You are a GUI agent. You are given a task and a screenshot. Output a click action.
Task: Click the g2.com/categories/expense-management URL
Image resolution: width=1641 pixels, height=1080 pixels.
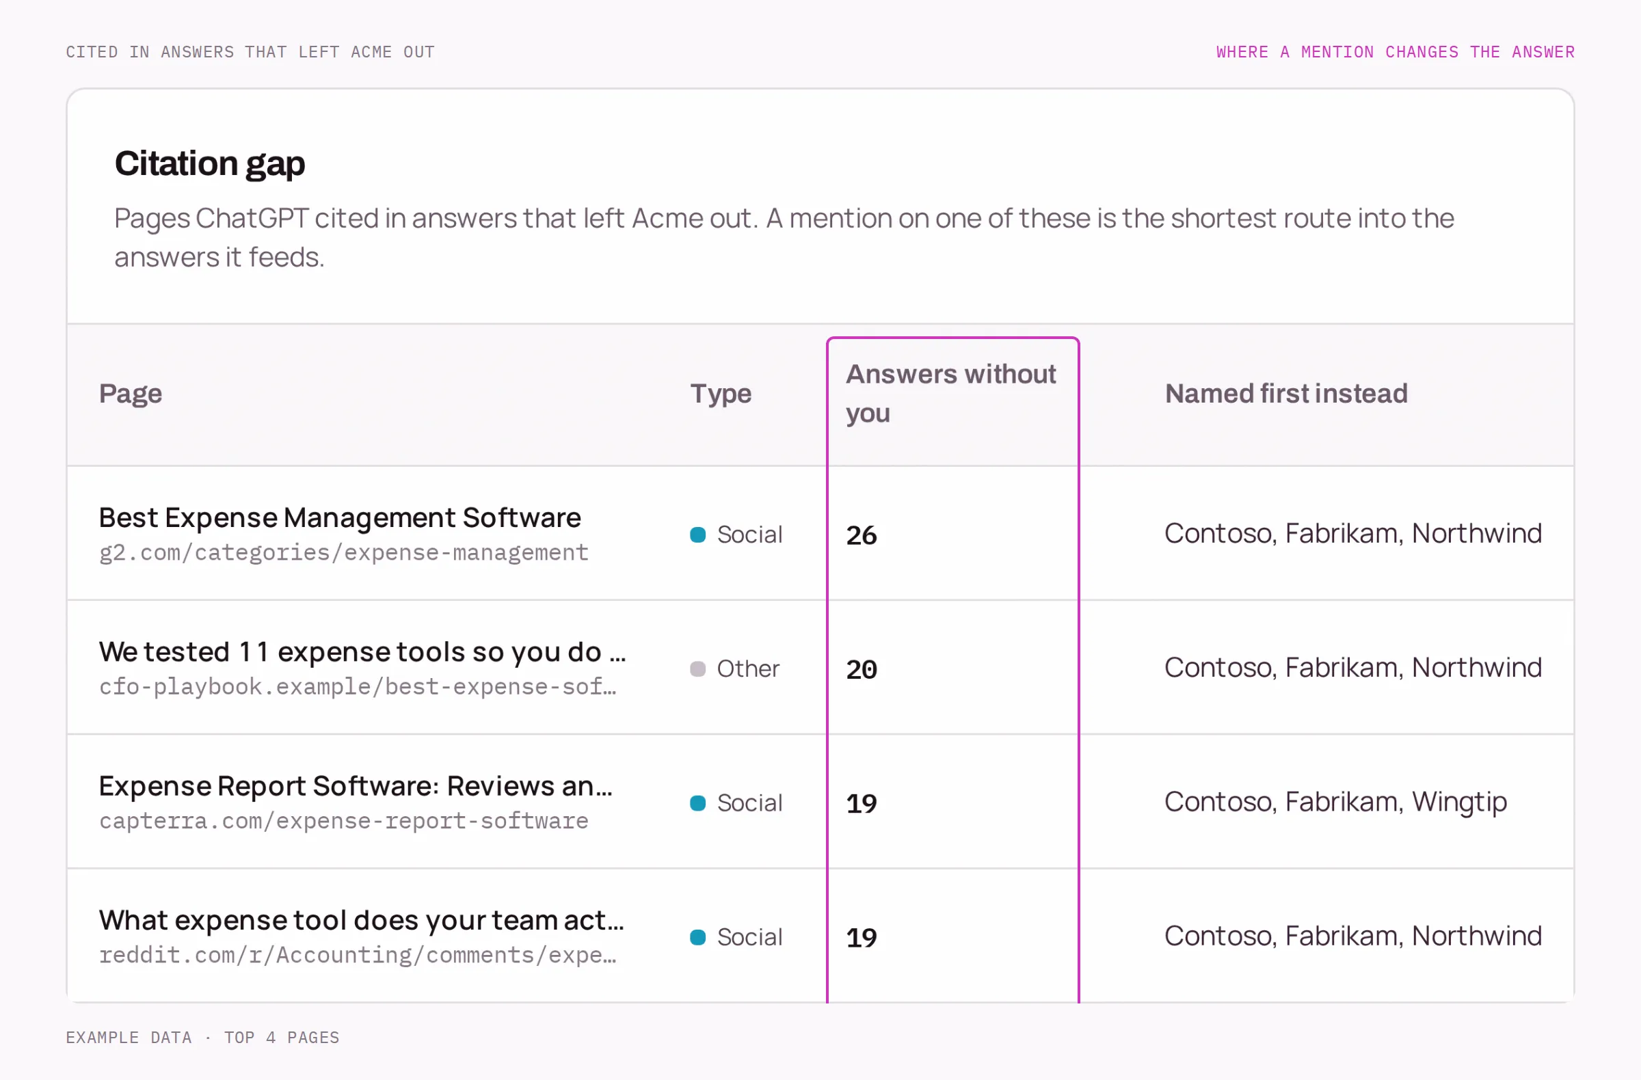point(343,553)
